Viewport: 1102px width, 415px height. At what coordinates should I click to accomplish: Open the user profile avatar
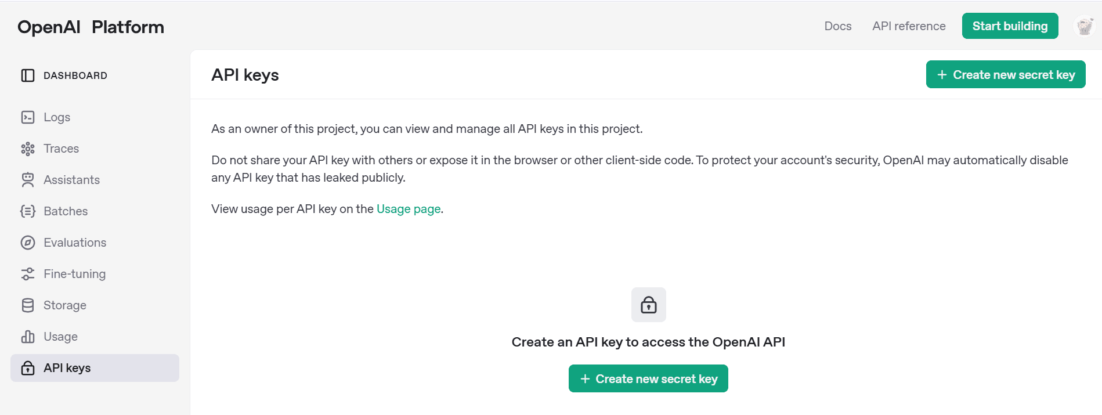(x=1085, y=26)
